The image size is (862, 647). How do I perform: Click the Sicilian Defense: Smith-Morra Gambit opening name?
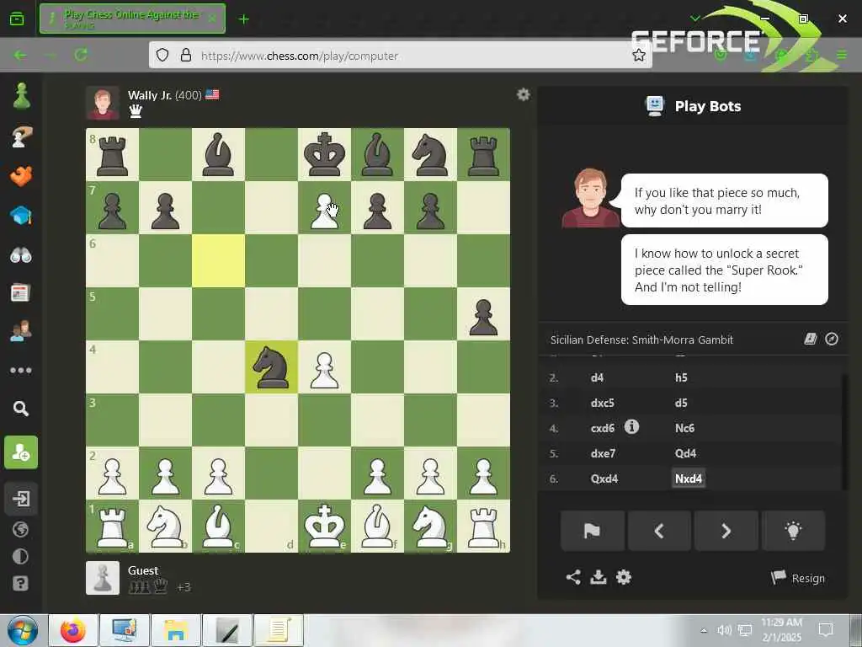click(641, 340)
